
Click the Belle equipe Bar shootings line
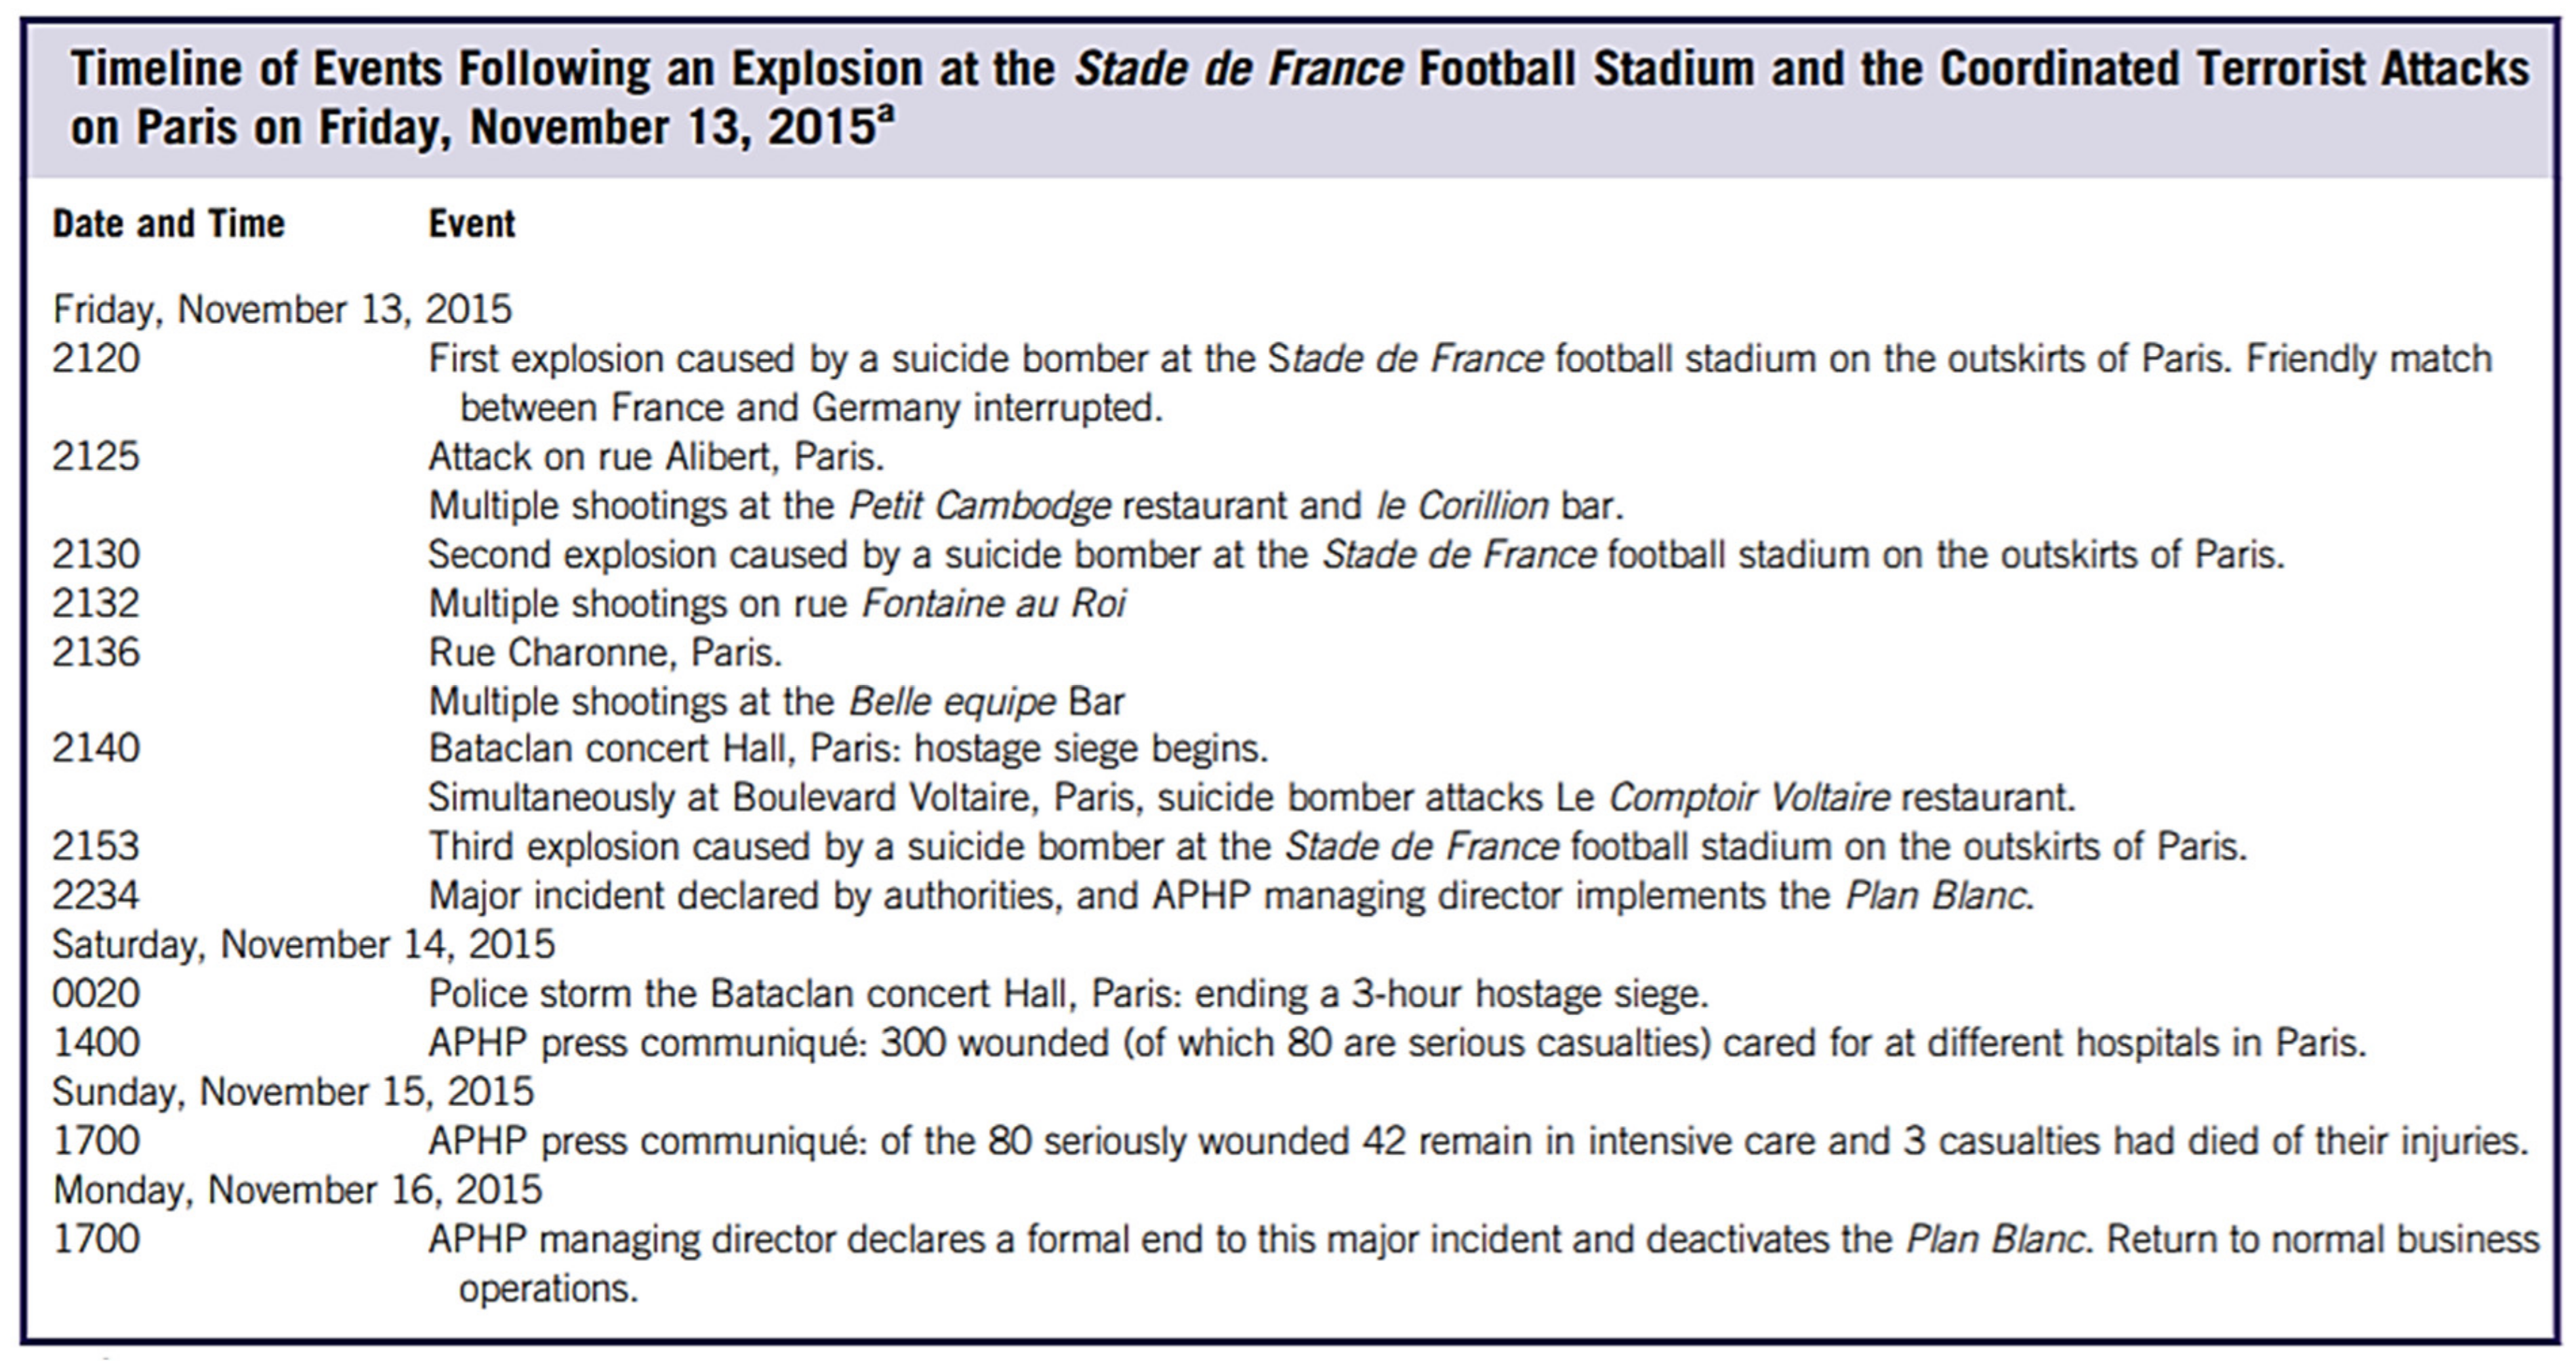pyautogui.click(x=776, y=702)
